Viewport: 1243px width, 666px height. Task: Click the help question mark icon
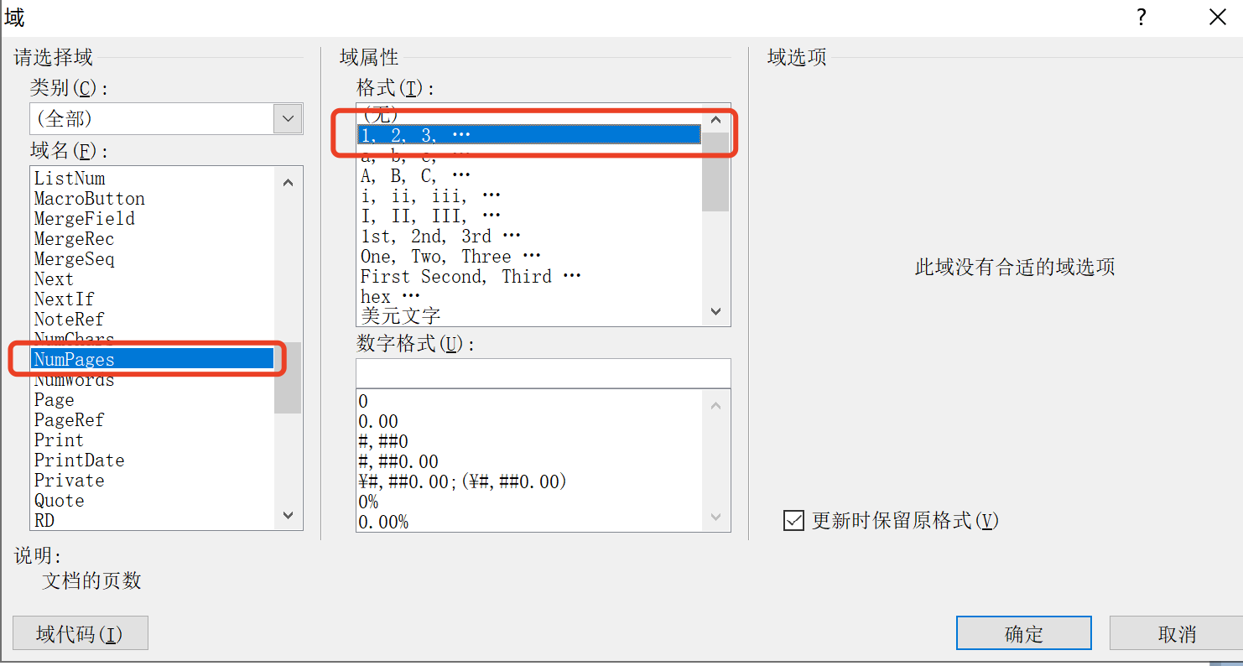[x=1141, y=18]
